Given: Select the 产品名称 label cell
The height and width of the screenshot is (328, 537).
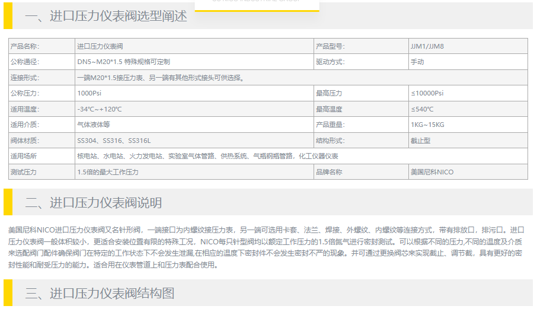Looking at the screenshot, I should (24, 46).
